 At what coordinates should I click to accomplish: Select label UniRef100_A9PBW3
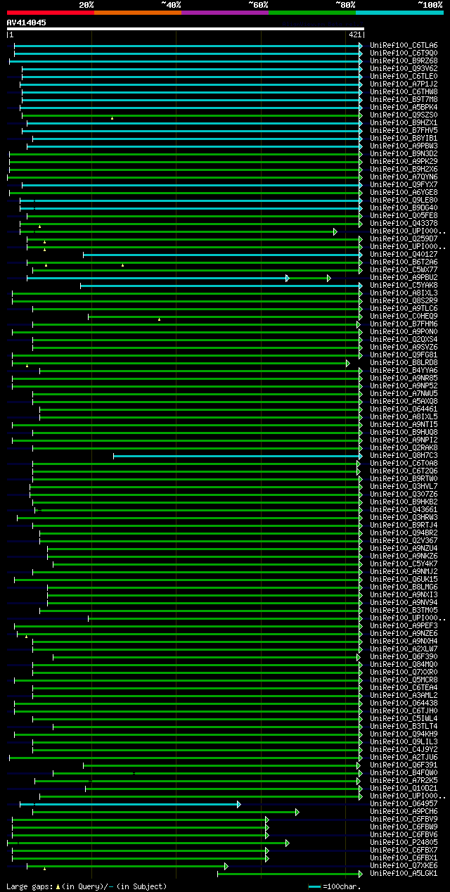[404, 146]
